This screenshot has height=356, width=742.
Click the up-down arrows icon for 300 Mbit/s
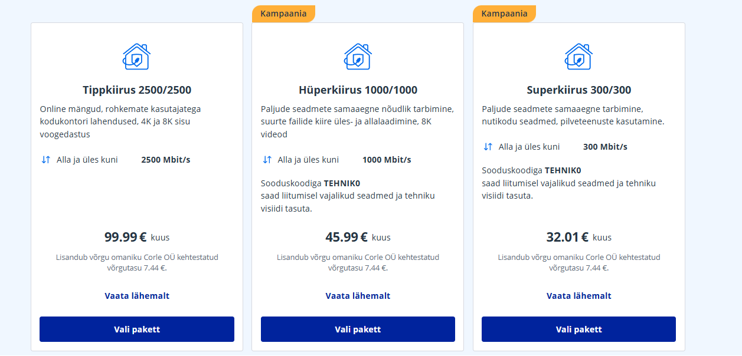click(x=488, y=147)
